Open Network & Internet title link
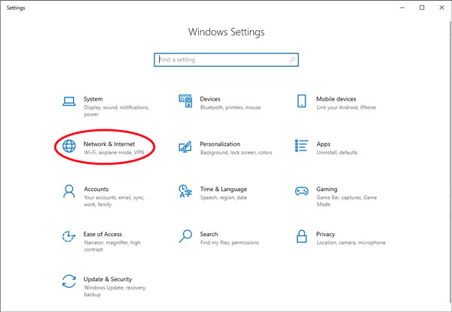Image resolution: width=452 pixels, height=312 pixels. point(109,144)
